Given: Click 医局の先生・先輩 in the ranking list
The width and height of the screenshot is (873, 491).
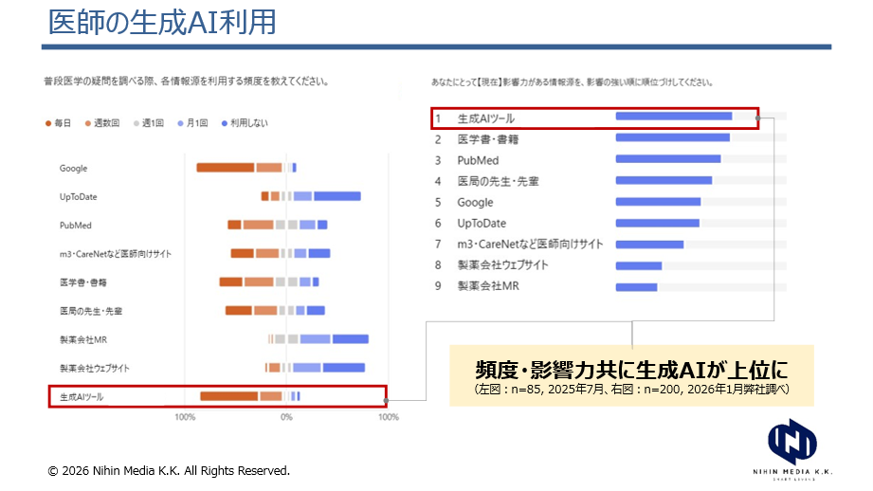Looking at the screenshot, I should pyautogui.click(x=497, y=181).
